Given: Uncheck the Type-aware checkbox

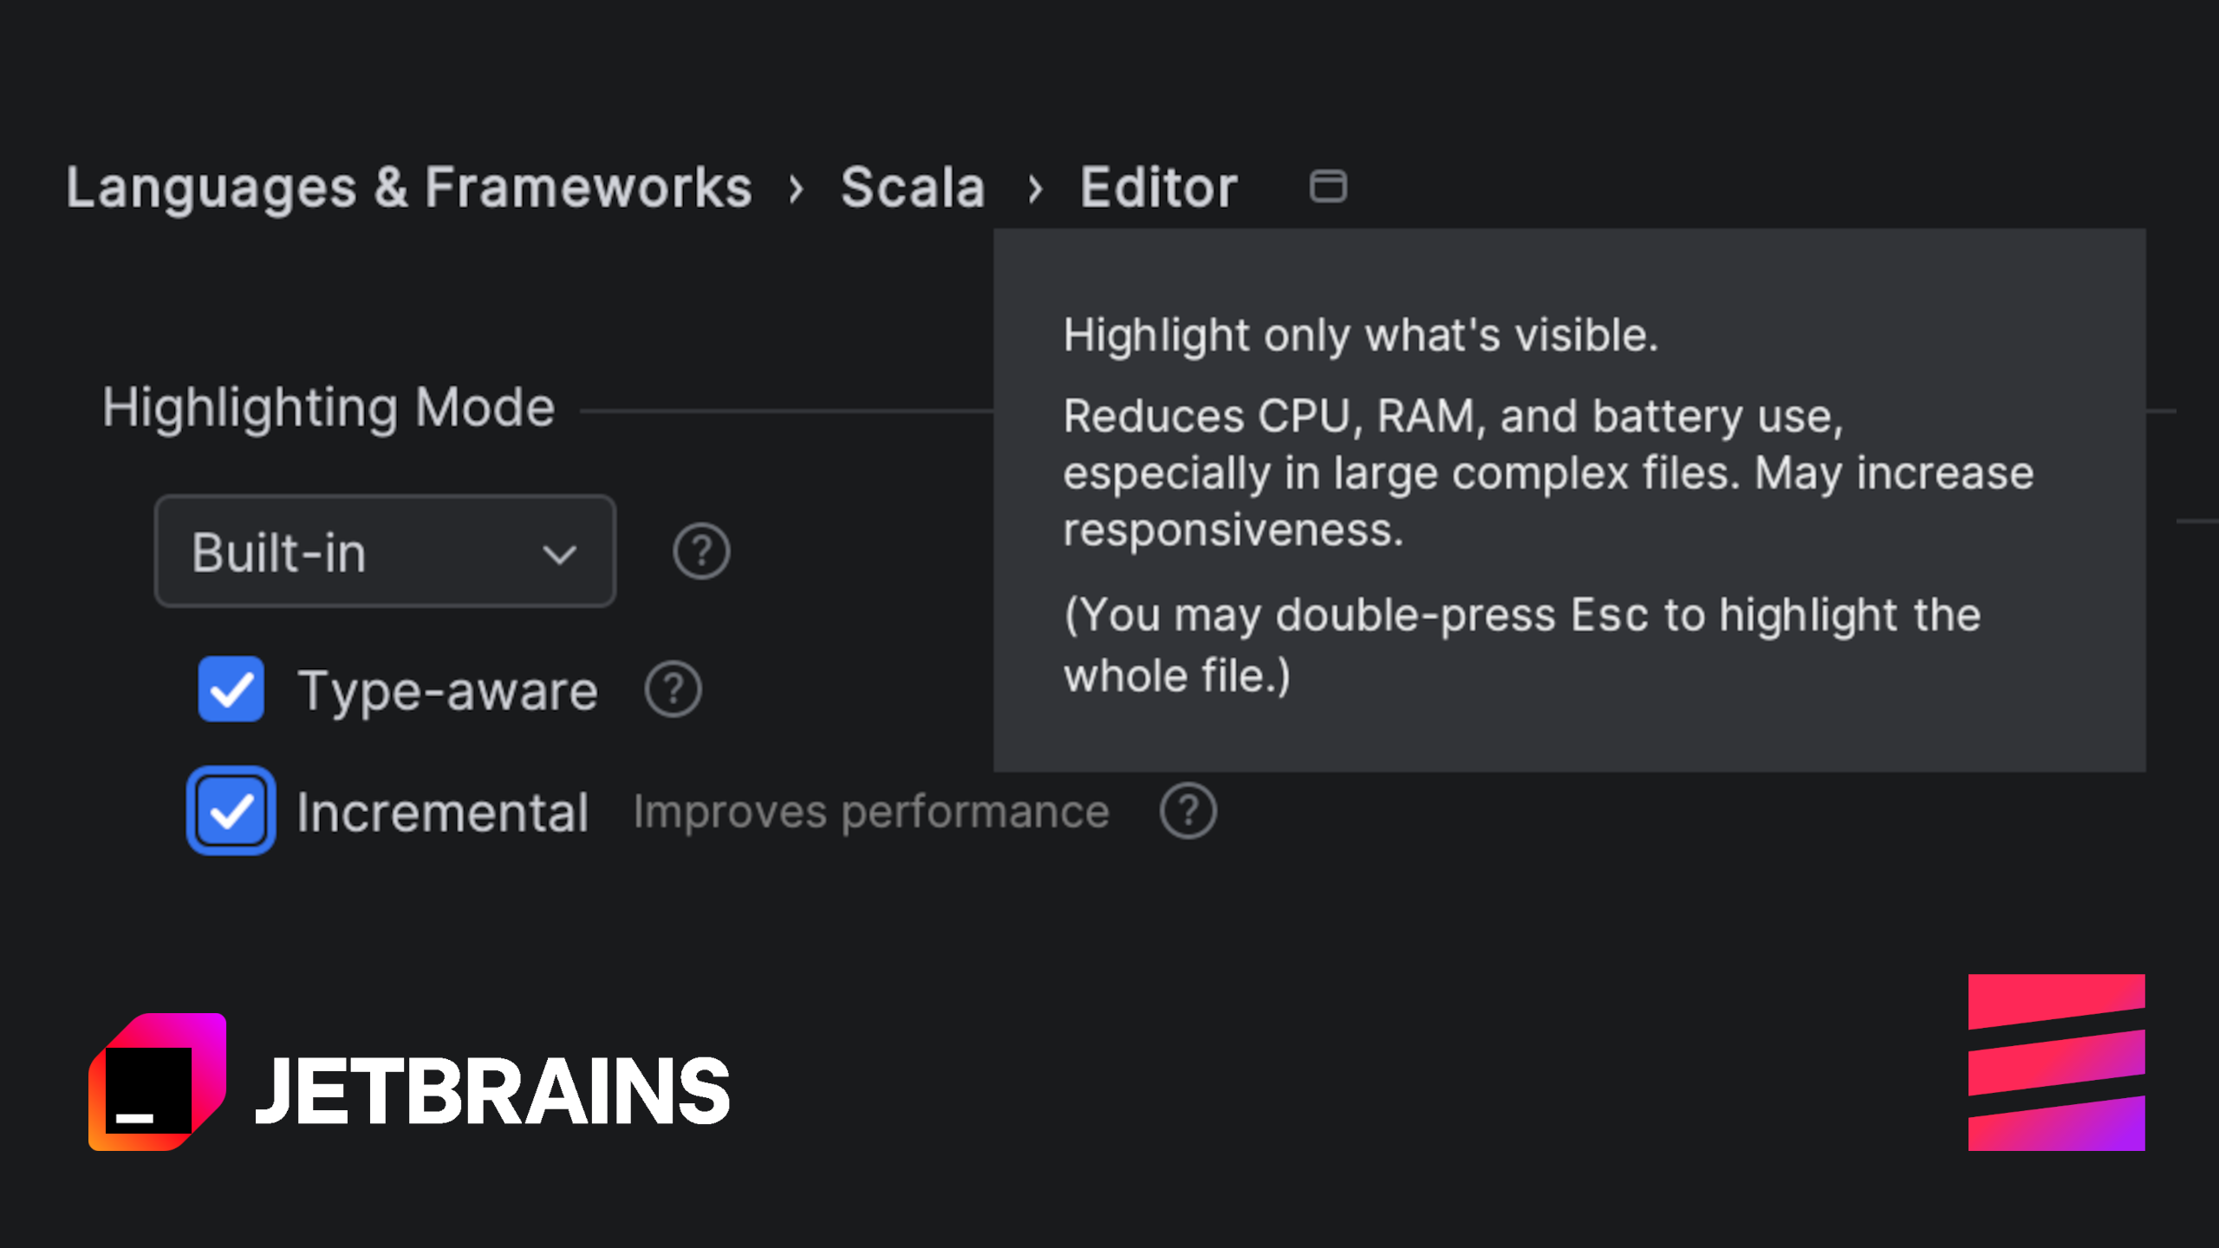Looking at the screenshot, I should 231,690.
